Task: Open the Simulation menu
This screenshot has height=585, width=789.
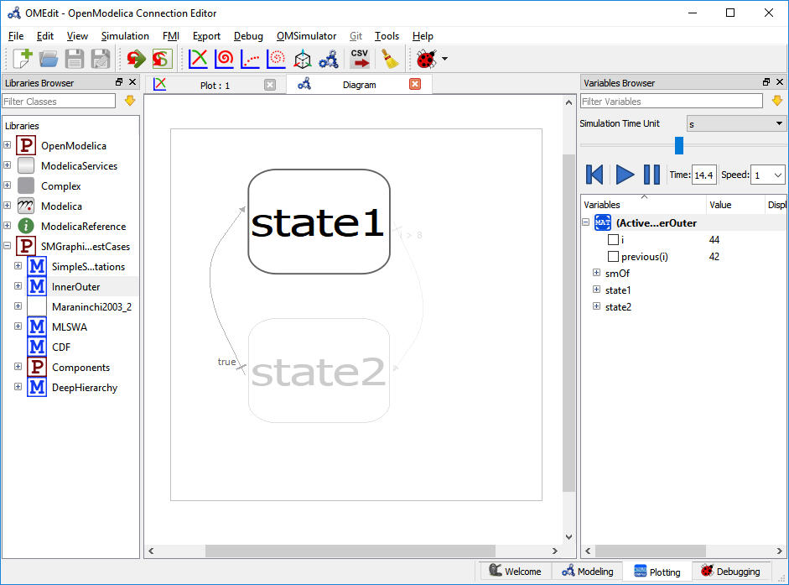Action: tap(124, 36)
